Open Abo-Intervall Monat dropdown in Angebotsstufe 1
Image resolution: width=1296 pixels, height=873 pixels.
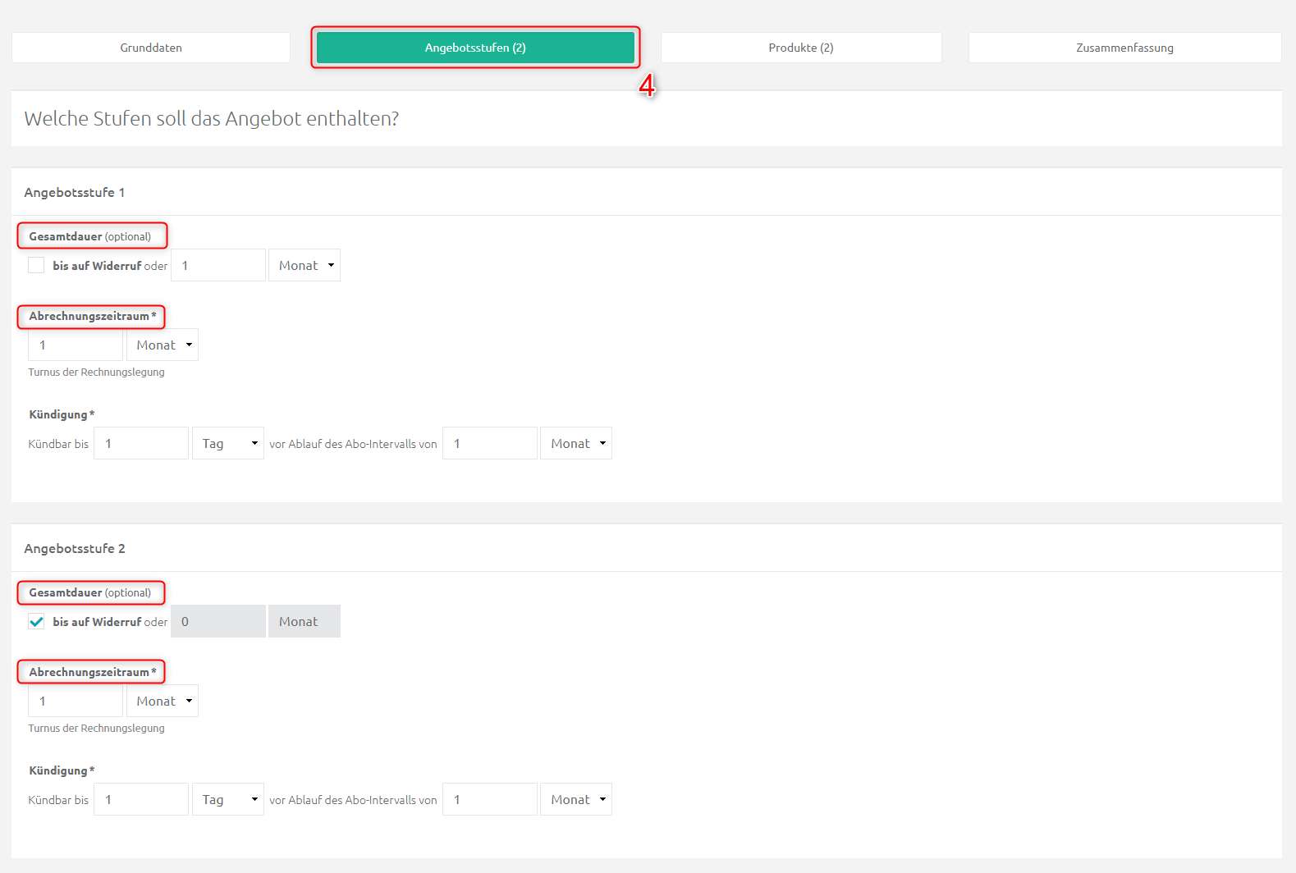pyautogui.click(x=576, y=443)
